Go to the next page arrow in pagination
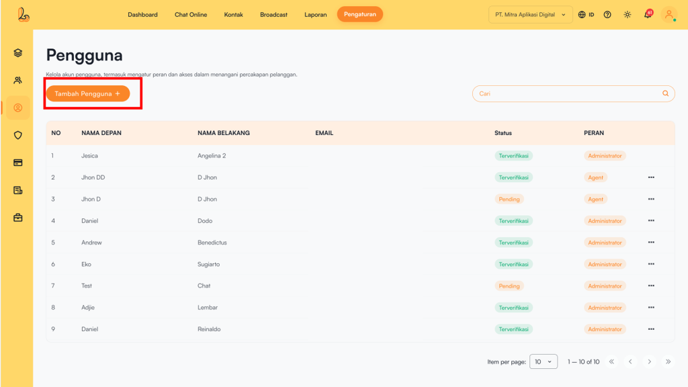The height and width of the screenshot is (387, 688). pyautogui.click(x=649, y=361)
